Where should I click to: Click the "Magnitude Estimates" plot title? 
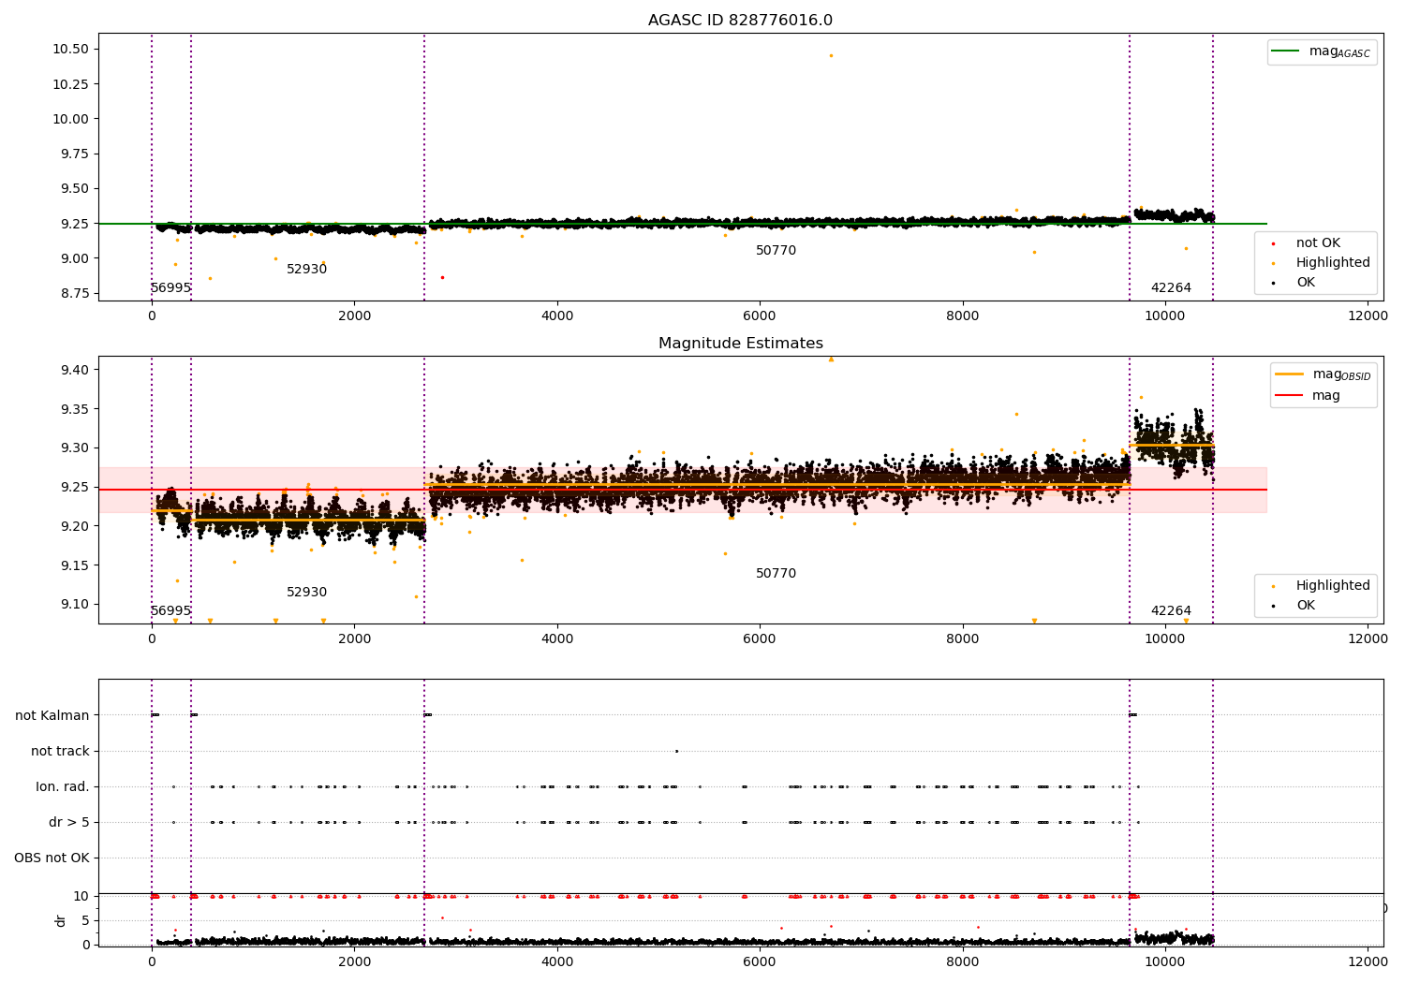(740, 344)
